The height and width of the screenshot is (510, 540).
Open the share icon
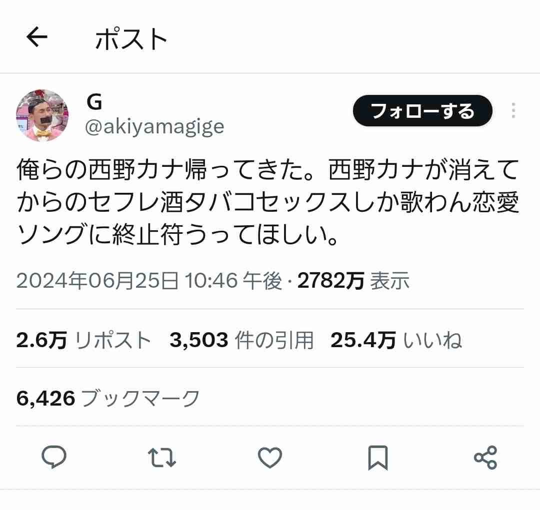(x=485, y=458)
